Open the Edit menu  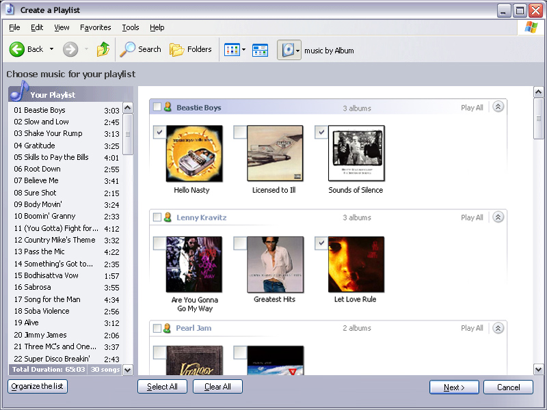click(x=37, y=27)
